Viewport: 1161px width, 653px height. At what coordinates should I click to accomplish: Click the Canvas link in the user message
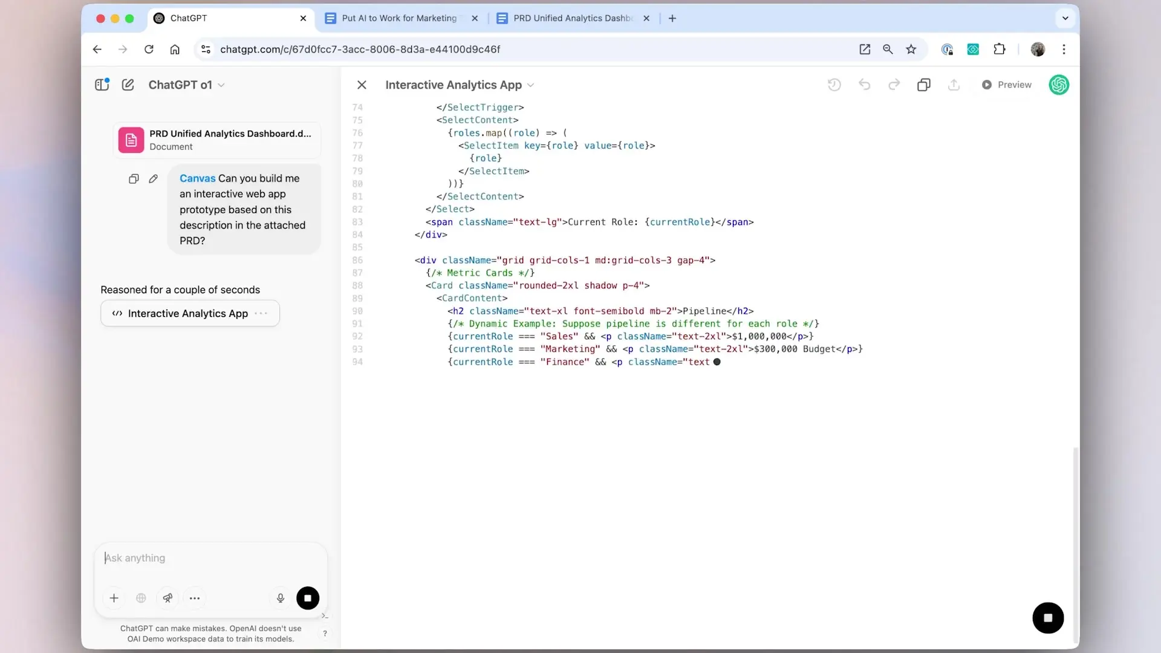197,178
